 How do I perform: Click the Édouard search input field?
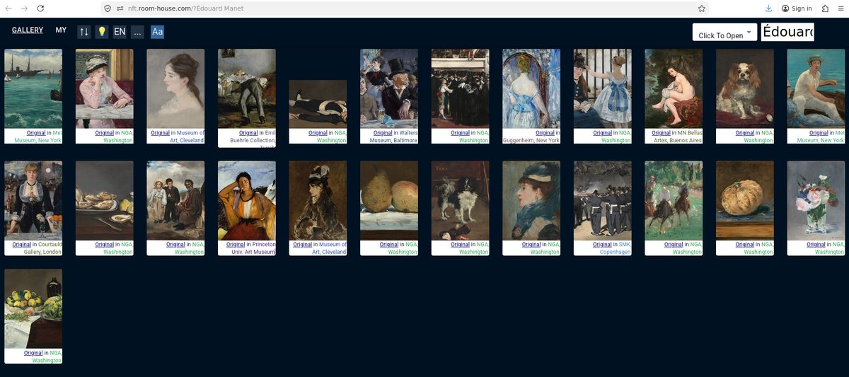[x=787, y=32]
